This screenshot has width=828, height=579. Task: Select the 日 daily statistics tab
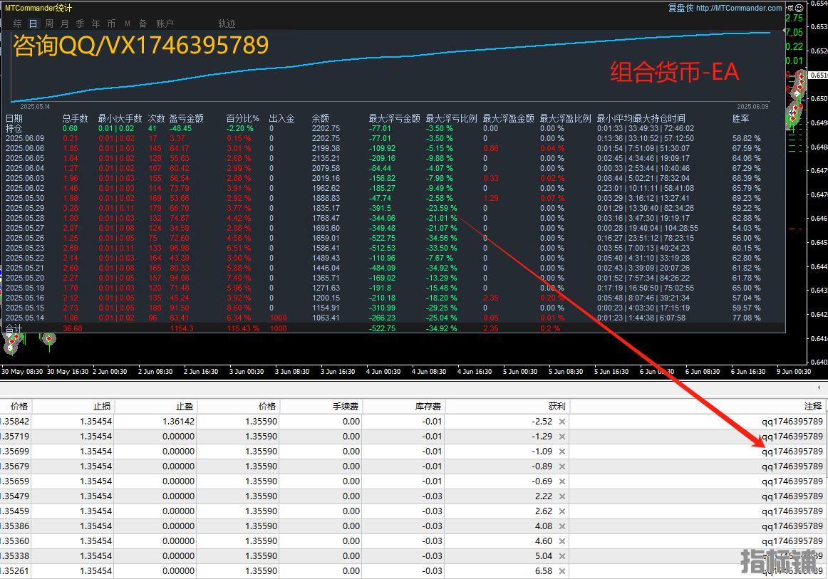pos(33,24)
